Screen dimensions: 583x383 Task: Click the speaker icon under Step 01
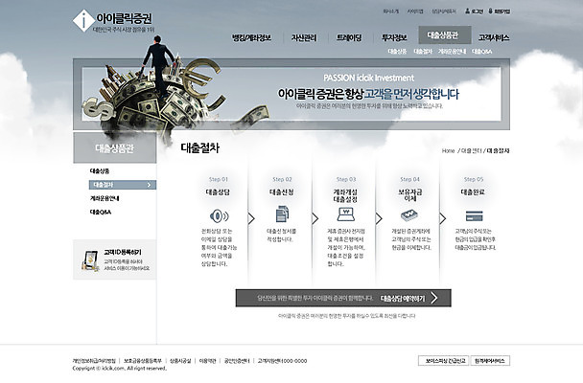219,215
